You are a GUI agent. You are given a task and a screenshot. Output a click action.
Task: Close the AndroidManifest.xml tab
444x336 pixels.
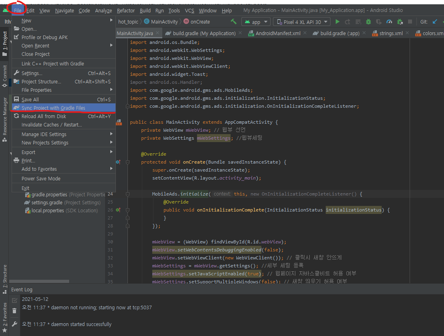click(305, 33)
